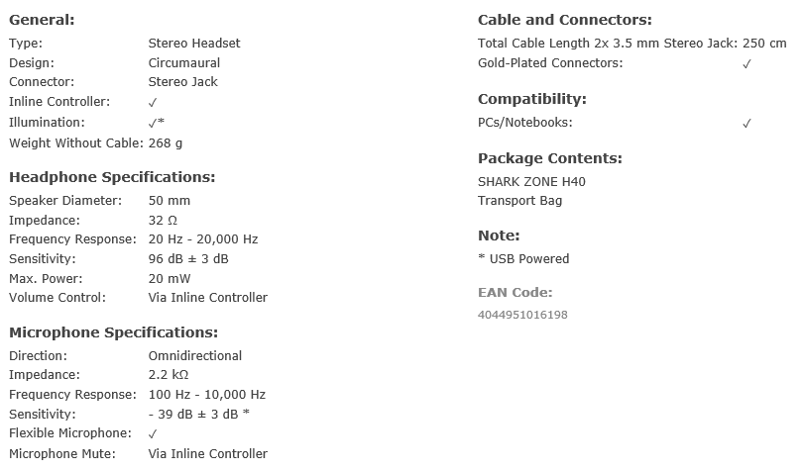Select the Microphone Specifications heading

(x=114, y=332)
